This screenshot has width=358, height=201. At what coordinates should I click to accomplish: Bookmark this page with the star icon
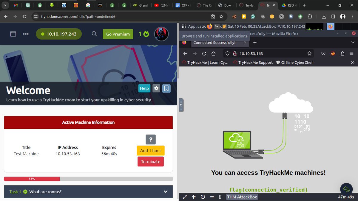[221, 16]
